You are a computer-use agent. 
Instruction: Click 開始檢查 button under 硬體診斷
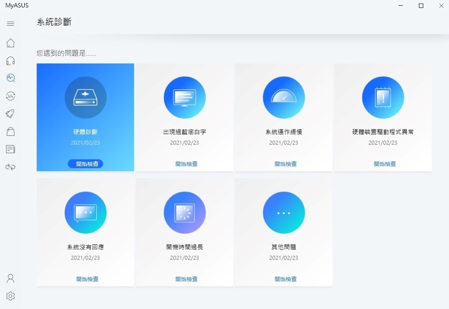[x=85, y=164]
